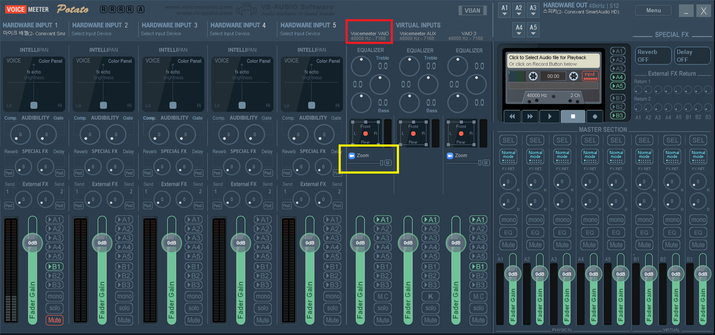Rewind the cassette recorder
Image resolution: width=715 pixels, height=335 pixels.
pyautogui.click(x=512, y=116)
